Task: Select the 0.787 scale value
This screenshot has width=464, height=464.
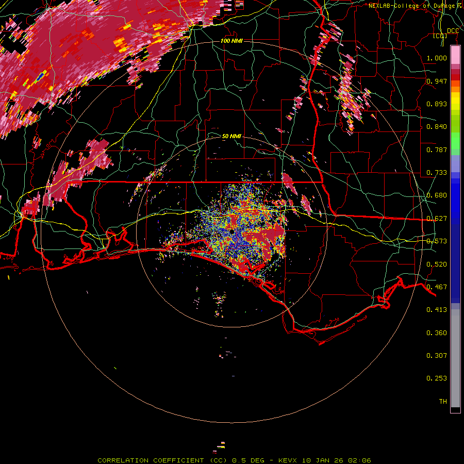Action: tap(437, 150)
